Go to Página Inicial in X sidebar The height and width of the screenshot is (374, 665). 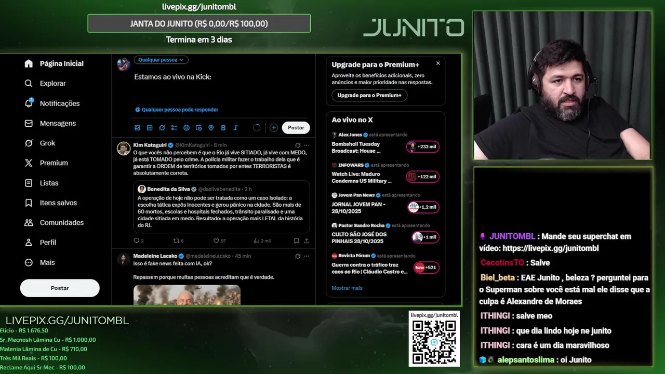54,63
